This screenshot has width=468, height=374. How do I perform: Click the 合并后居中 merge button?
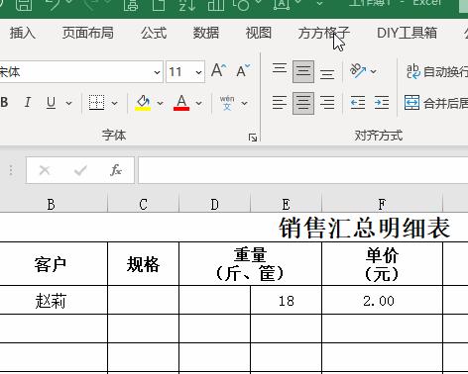pos(436,103)
